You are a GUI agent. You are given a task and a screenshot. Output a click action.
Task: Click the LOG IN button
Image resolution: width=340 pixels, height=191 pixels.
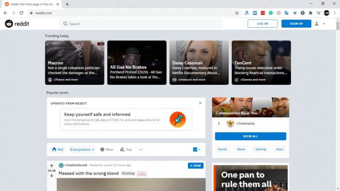click(x=262, y=24)
